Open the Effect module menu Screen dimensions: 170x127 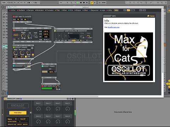85,10
